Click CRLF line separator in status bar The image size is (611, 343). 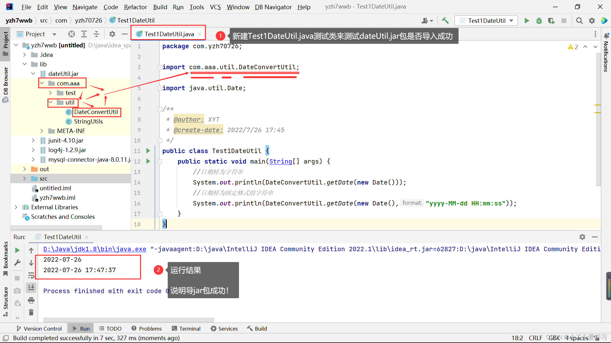click(535, 338)
